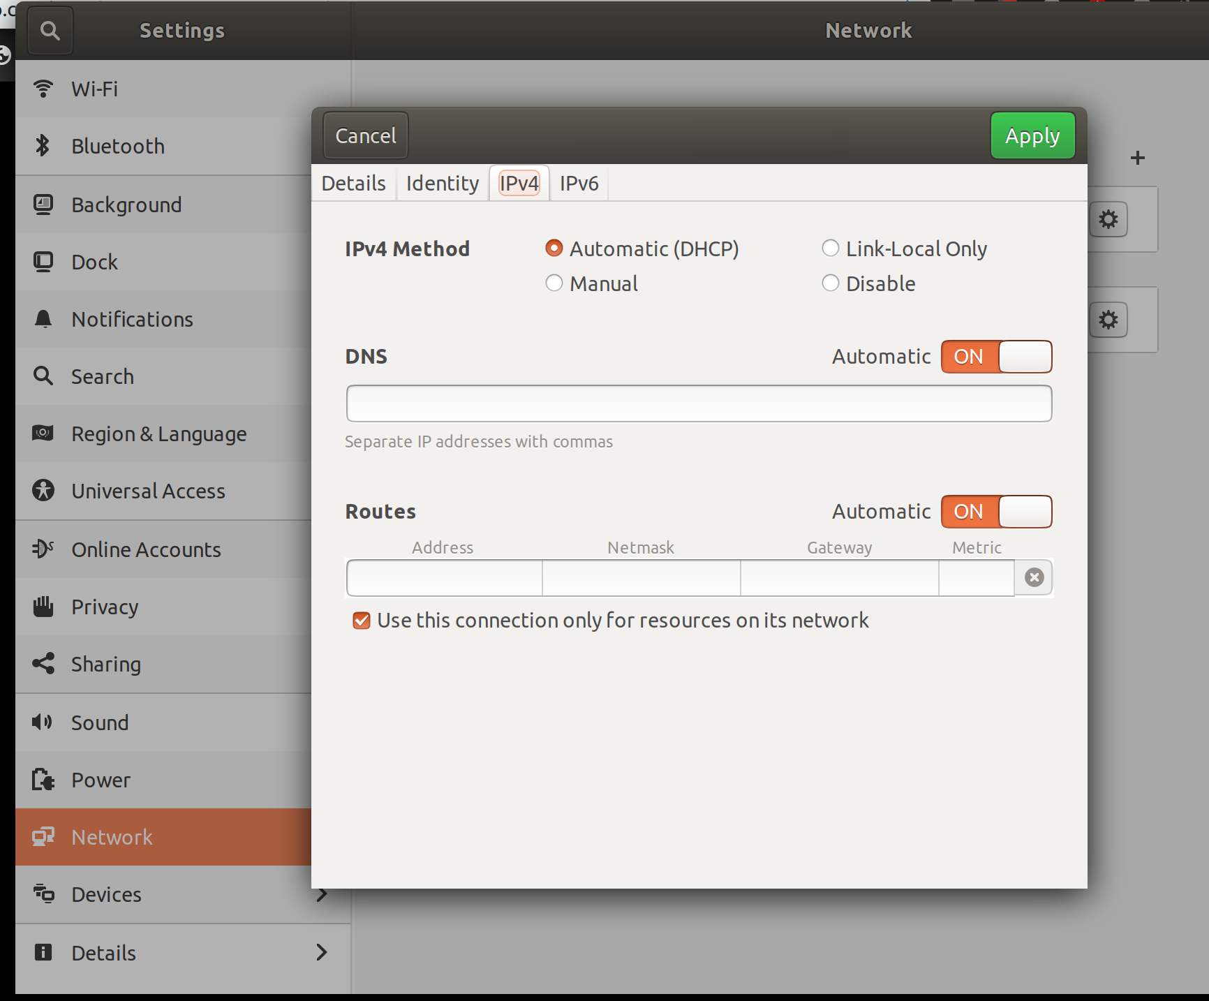This screenshot has width=1209, height=1001.
Task: Expand Details submenu chevron
Action: pos(322,952)
